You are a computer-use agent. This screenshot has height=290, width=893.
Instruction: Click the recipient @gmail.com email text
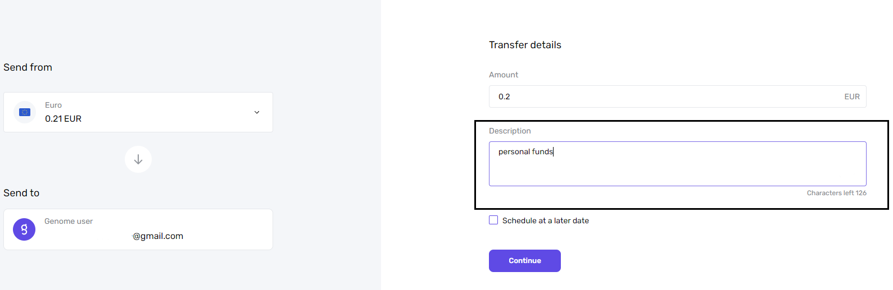click(158, 236)
